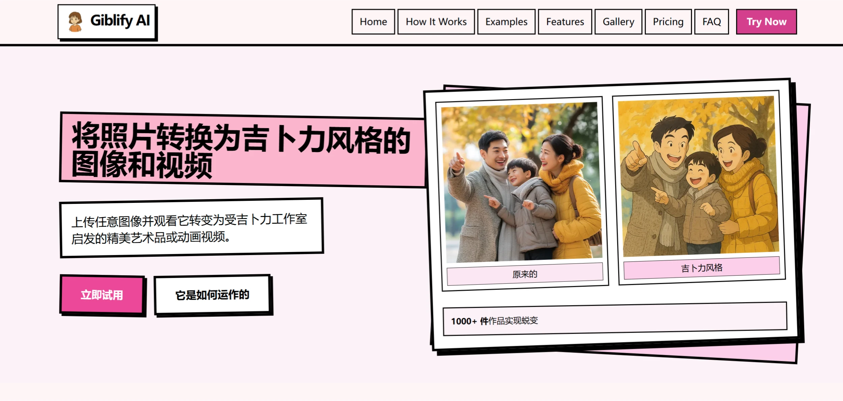Screen dimensions: 843x401
Task: Click the Giblify AI logo icon
Action: pyautogui.click(x=75, y=21)
